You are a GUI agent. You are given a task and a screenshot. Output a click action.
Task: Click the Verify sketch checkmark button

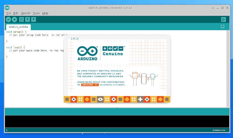pos(8,20)
